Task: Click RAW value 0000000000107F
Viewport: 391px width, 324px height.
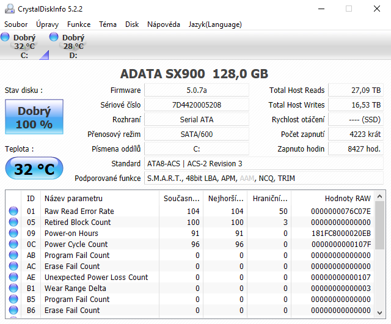Action: pos(341,245)
